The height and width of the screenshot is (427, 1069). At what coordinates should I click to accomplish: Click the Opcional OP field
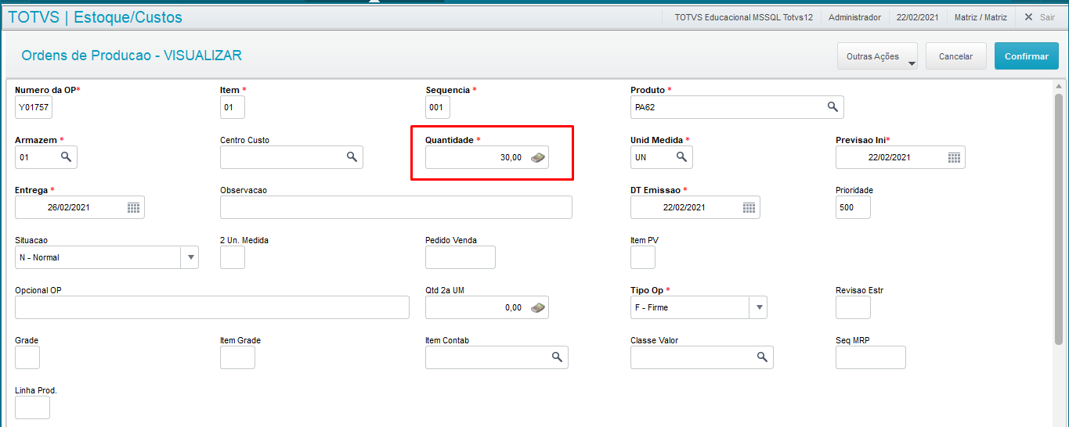tap(212, 307)
